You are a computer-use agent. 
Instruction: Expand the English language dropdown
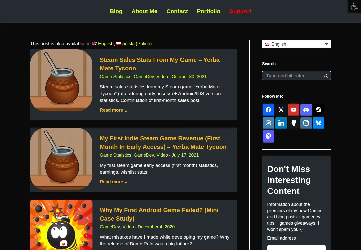pos(297,44)
